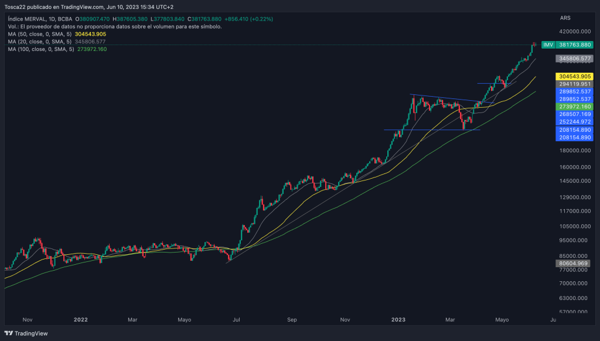
Task: Click the yellow MA 50 price label 304543.905
Action: pos(574,76)
